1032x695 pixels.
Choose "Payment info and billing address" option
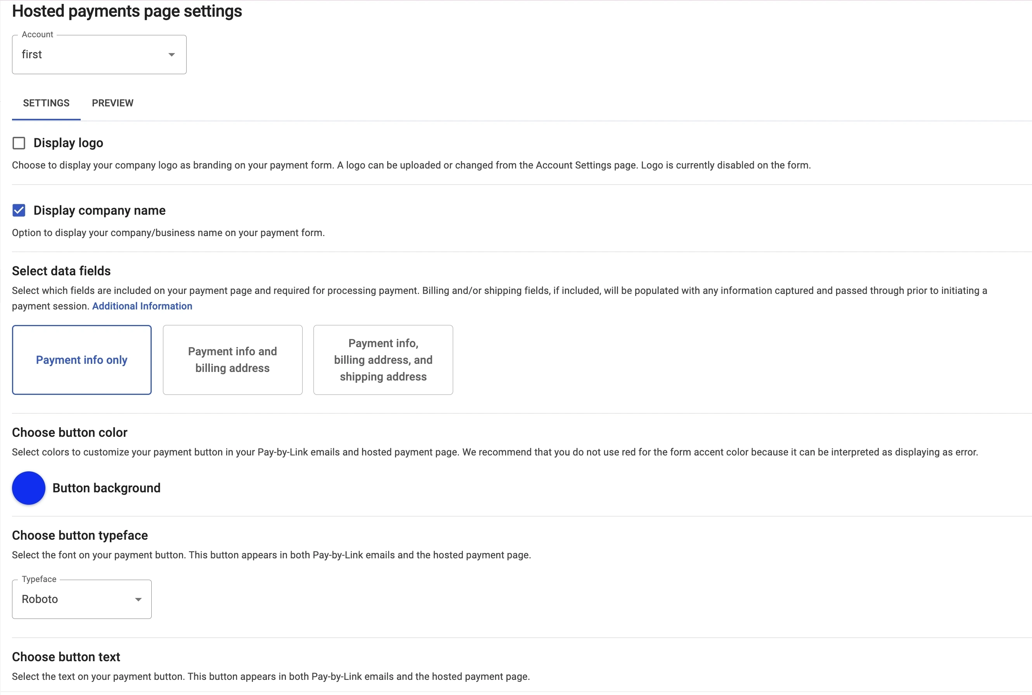pos(232,360)
